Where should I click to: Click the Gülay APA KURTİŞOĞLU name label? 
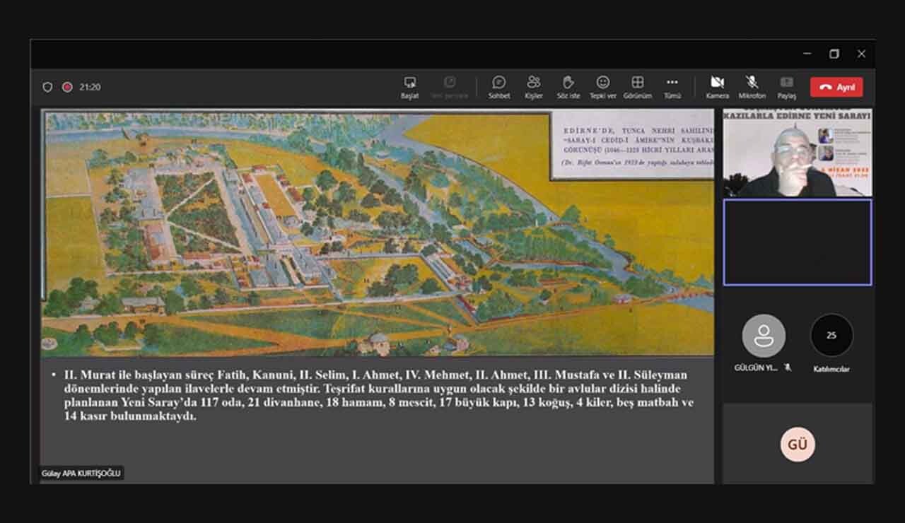(82, 474)
